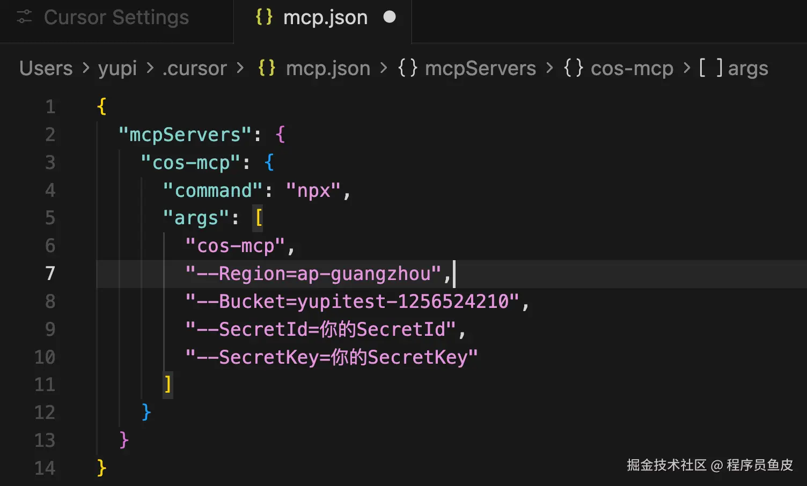Screen dimensions: 807x486
Task: Switch to the Cursor Settings tab
Action: click(x=116, y=17)
